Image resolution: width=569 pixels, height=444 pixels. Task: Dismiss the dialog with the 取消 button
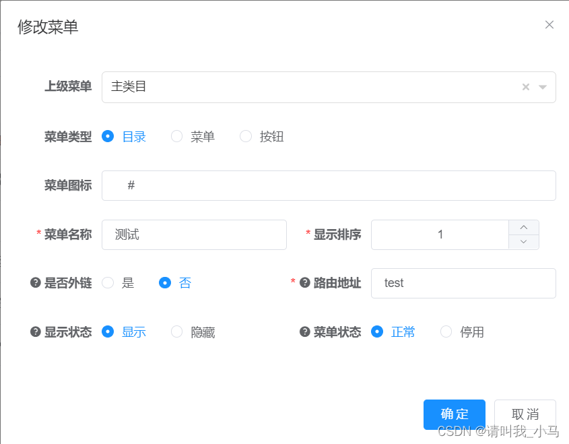pos(525,414)
